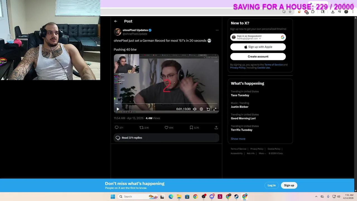Open video settings gear
357x201 pixels.
(201, 109)
